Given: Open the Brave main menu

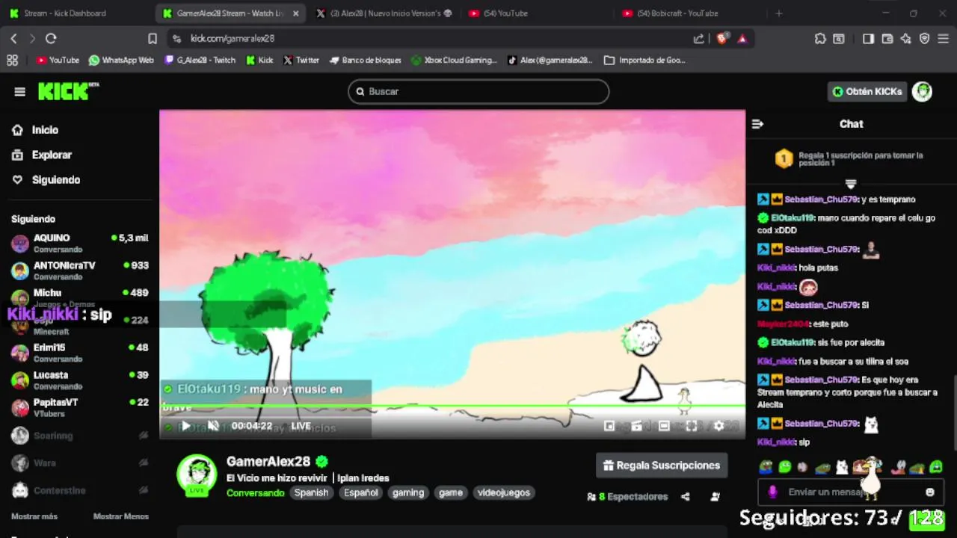Looking at the screenshot, I should (944, 38).
